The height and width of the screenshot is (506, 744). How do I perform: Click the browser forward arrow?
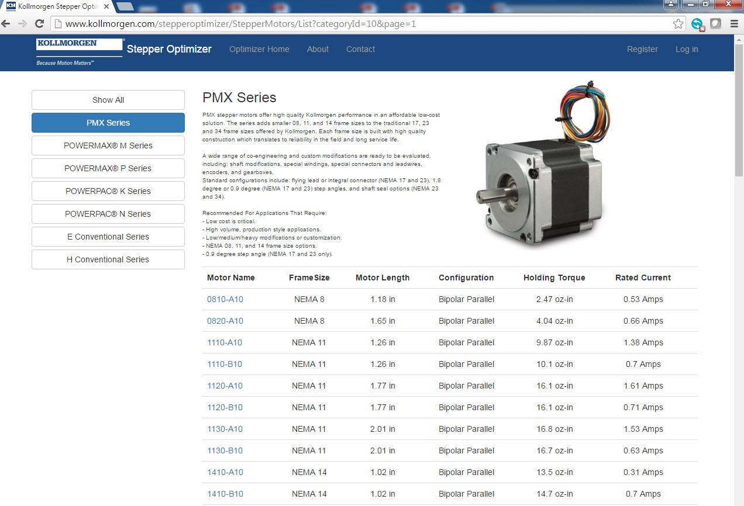coord(23,24)
